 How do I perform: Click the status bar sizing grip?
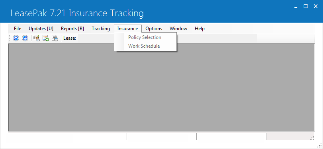(x=312, y=138)
